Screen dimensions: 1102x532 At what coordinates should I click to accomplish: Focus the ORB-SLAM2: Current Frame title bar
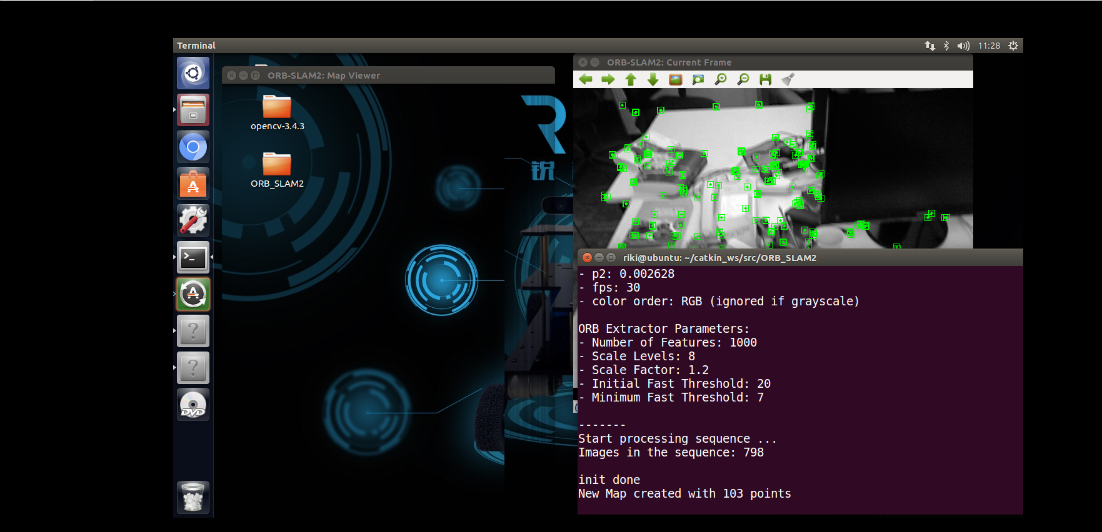click(773, 62)
